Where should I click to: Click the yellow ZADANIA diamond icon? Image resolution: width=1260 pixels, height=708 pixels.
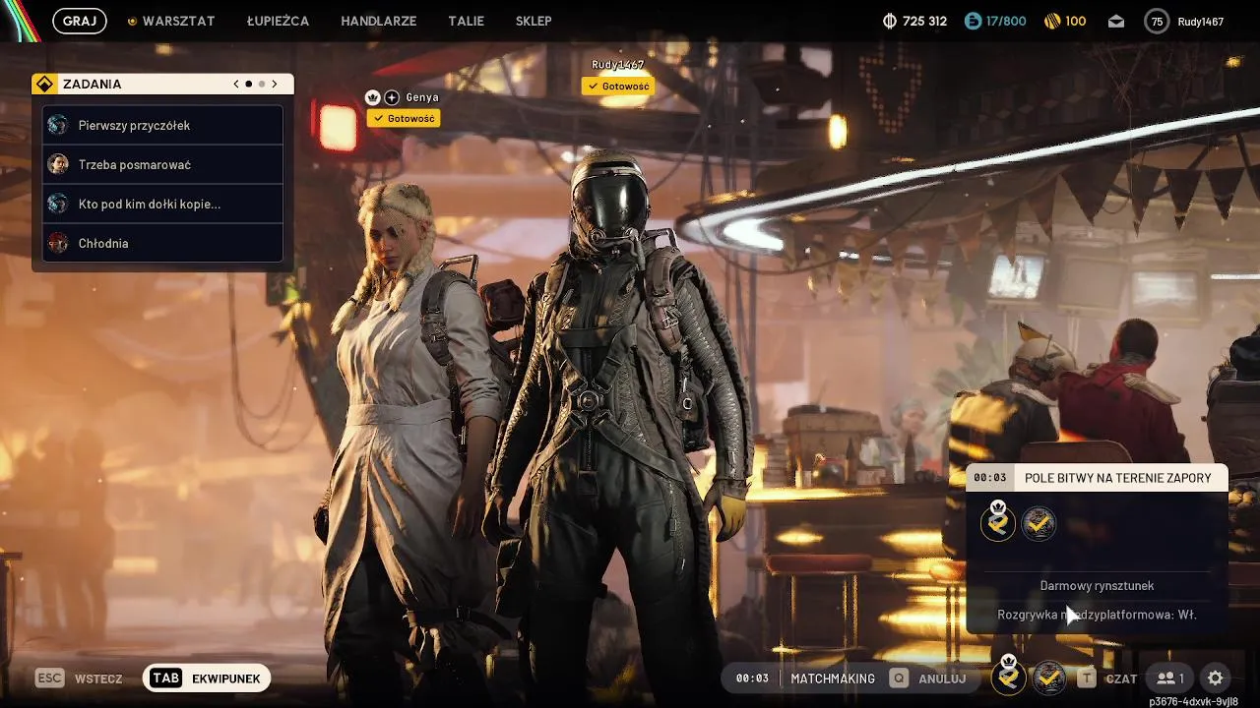(44, 84)
